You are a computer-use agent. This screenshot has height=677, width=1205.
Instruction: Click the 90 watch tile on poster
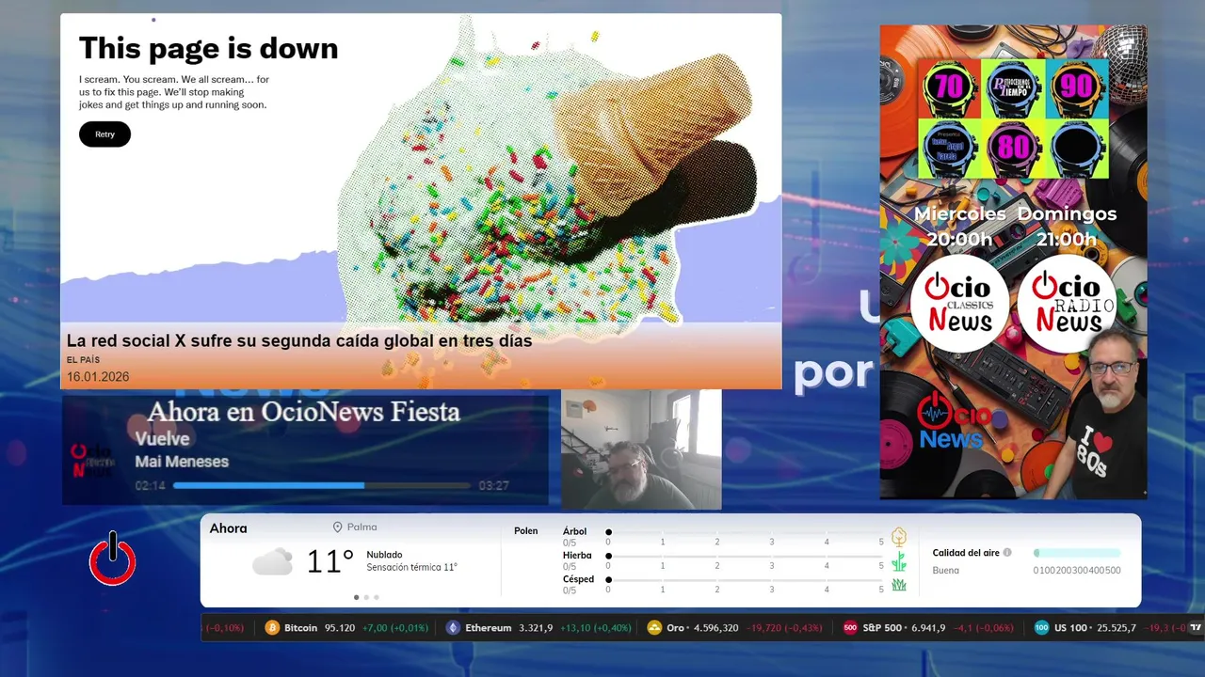click(x=1077, y=87)
